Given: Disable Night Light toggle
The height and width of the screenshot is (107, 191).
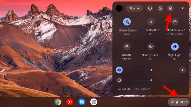Looking at the screenshot, I should pyautogui.click(x=175, y=47).
